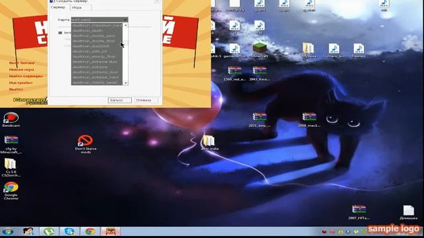
Task: Open the 2009_mac1 archive icon
Action: (309, 120)
